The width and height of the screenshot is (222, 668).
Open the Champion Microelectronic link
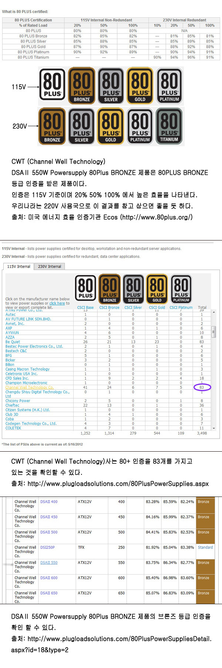pyautogui.click(x=26, y=383)
